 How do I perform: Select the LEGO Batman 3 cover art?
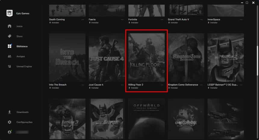(67, 119)
